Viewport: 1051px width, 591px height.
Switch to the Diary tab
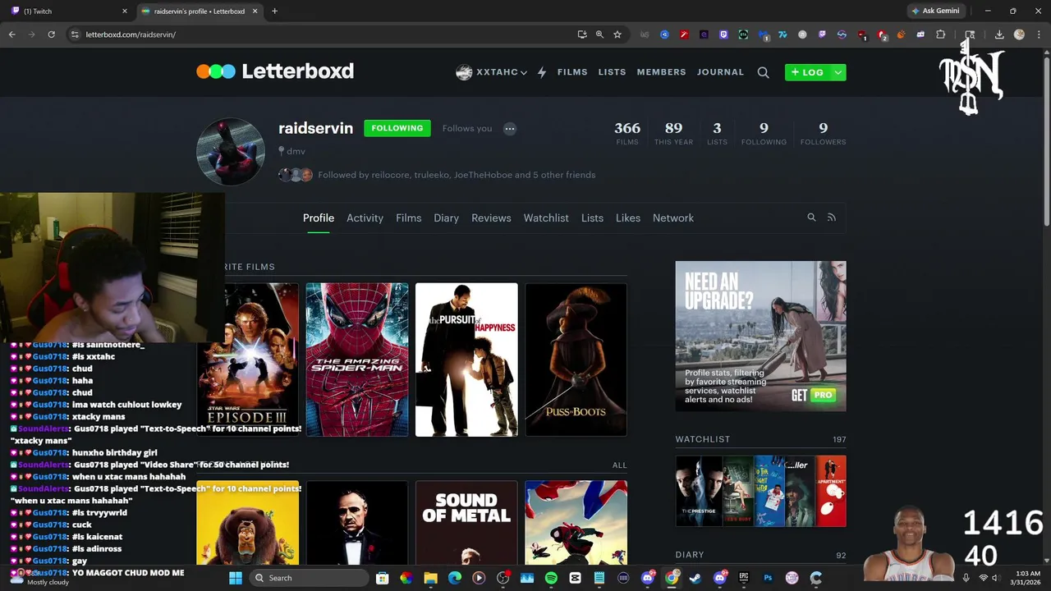point(446,218)
